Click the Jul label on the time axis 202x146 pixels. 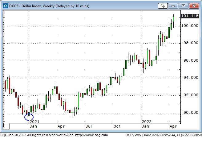click(89, 126)
